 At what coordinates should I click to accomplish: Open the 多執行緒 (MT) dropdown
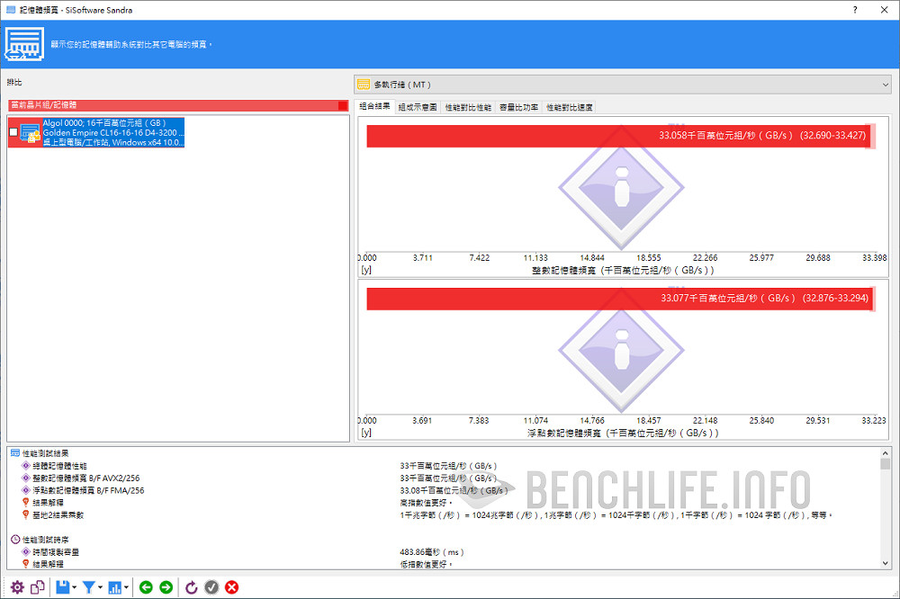[x=622, y=84]
